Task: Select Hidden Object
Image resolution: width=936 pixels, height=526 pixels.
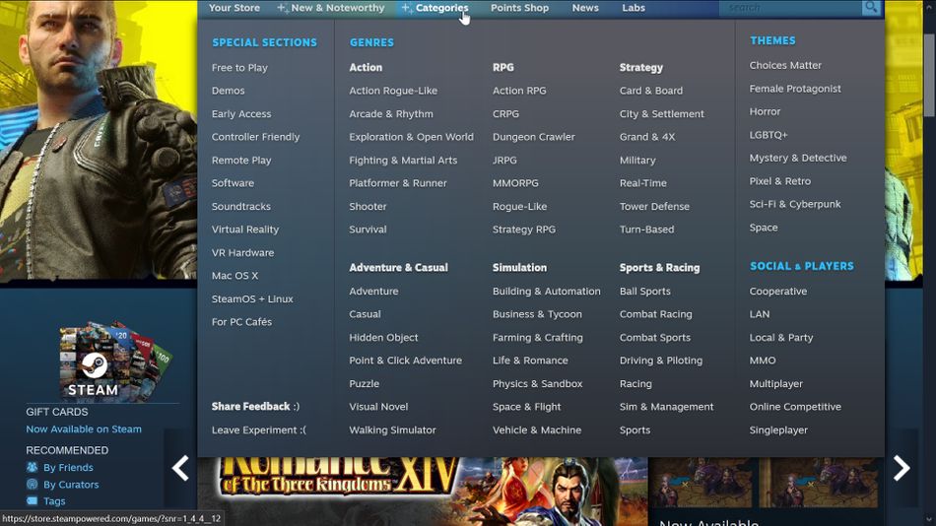Action: point(383,337)
